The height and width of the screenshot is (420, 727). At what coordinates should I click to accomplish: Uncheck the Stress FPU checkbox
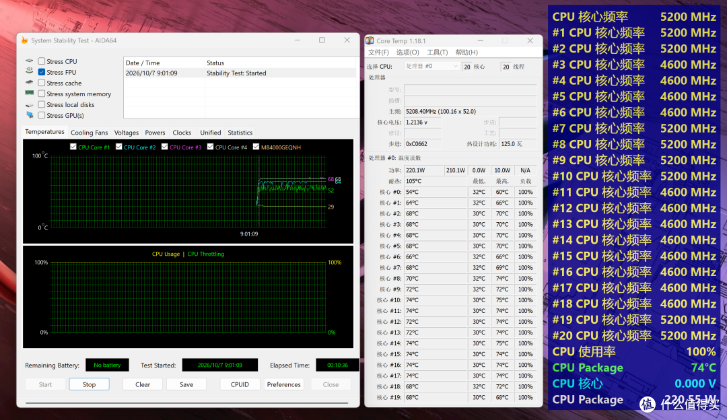coord(42,72)
